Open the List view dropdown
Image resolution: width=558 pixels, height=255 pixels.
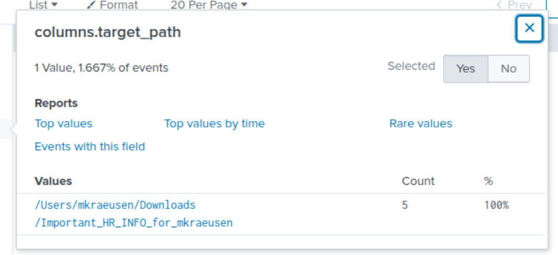(43, 5)
